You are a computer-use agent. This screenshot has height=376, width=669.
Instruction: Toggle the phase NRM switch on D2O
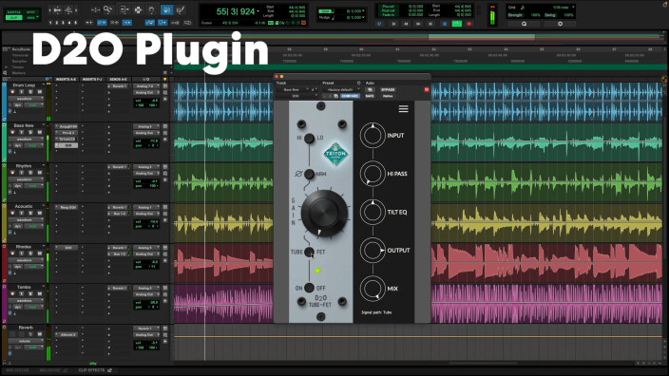pyautogui.click(x=310, y=174)
